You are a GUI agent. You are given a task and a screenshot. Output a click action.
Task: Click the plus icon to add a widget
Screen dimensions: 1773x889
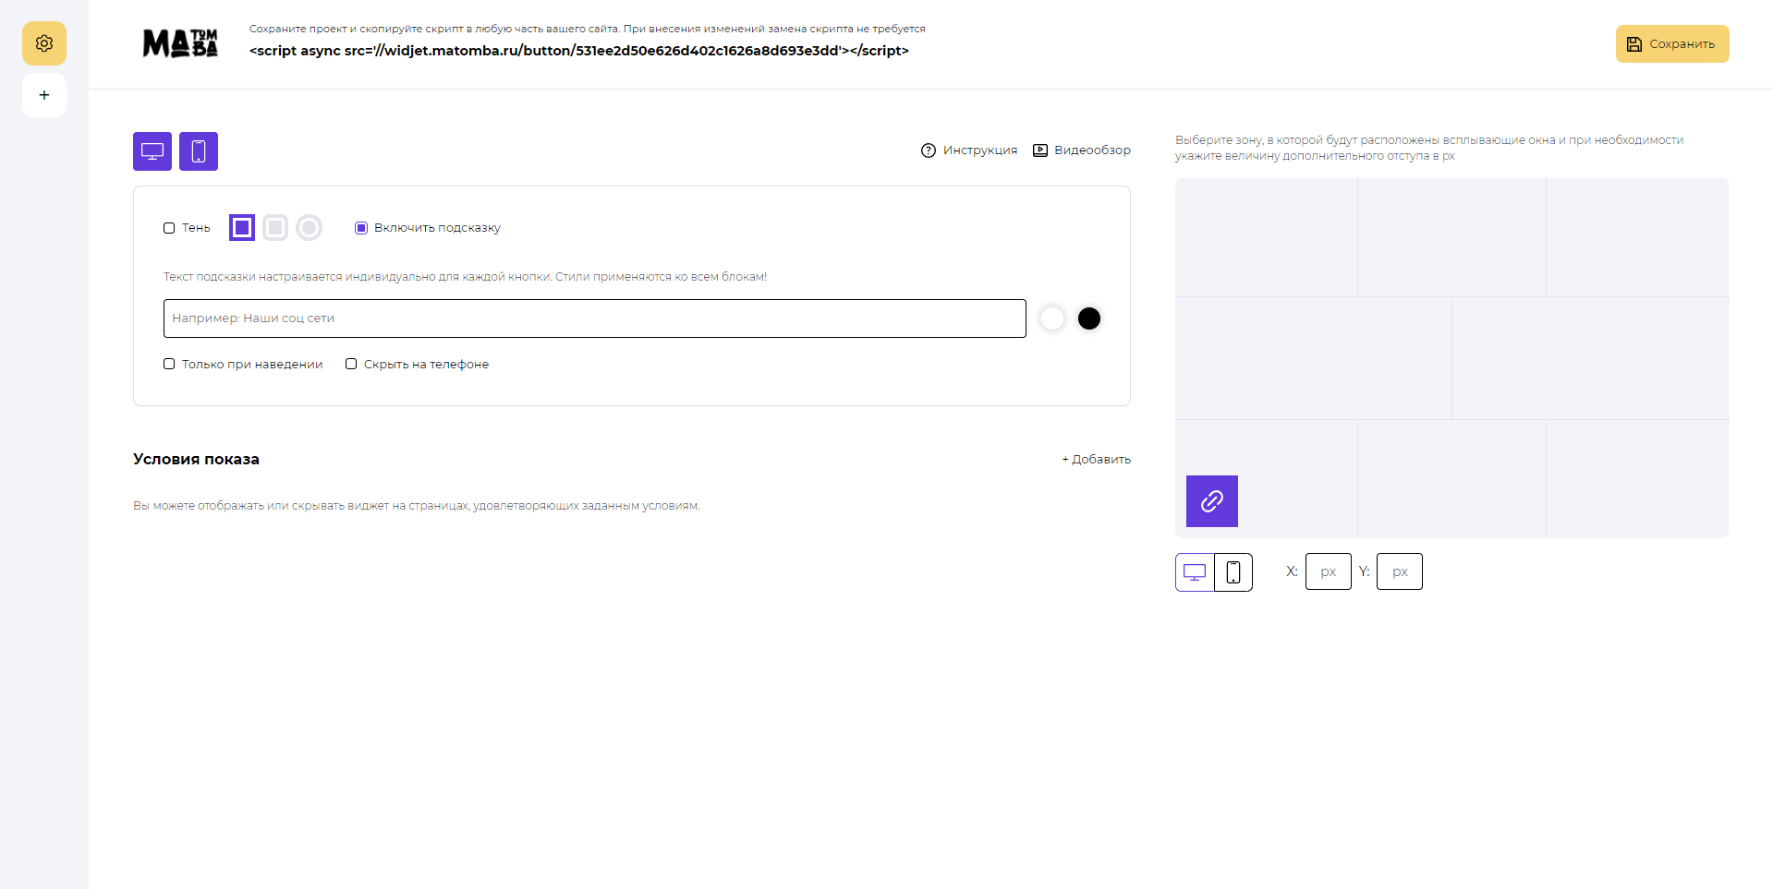(44, 95)
